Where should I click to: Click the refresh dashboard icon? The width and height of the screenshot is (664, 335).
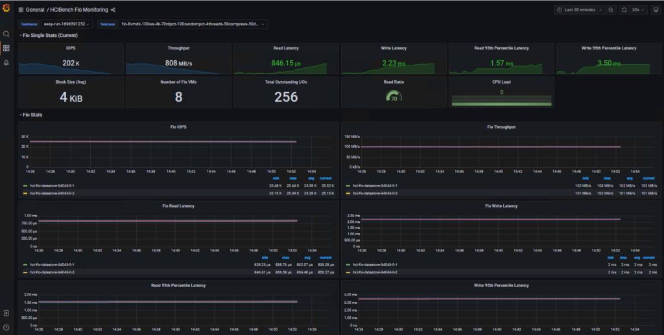pos(624,10)
